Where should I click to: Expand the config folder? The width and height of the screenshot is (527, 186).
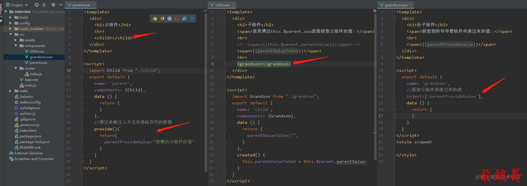click(11, 23)
